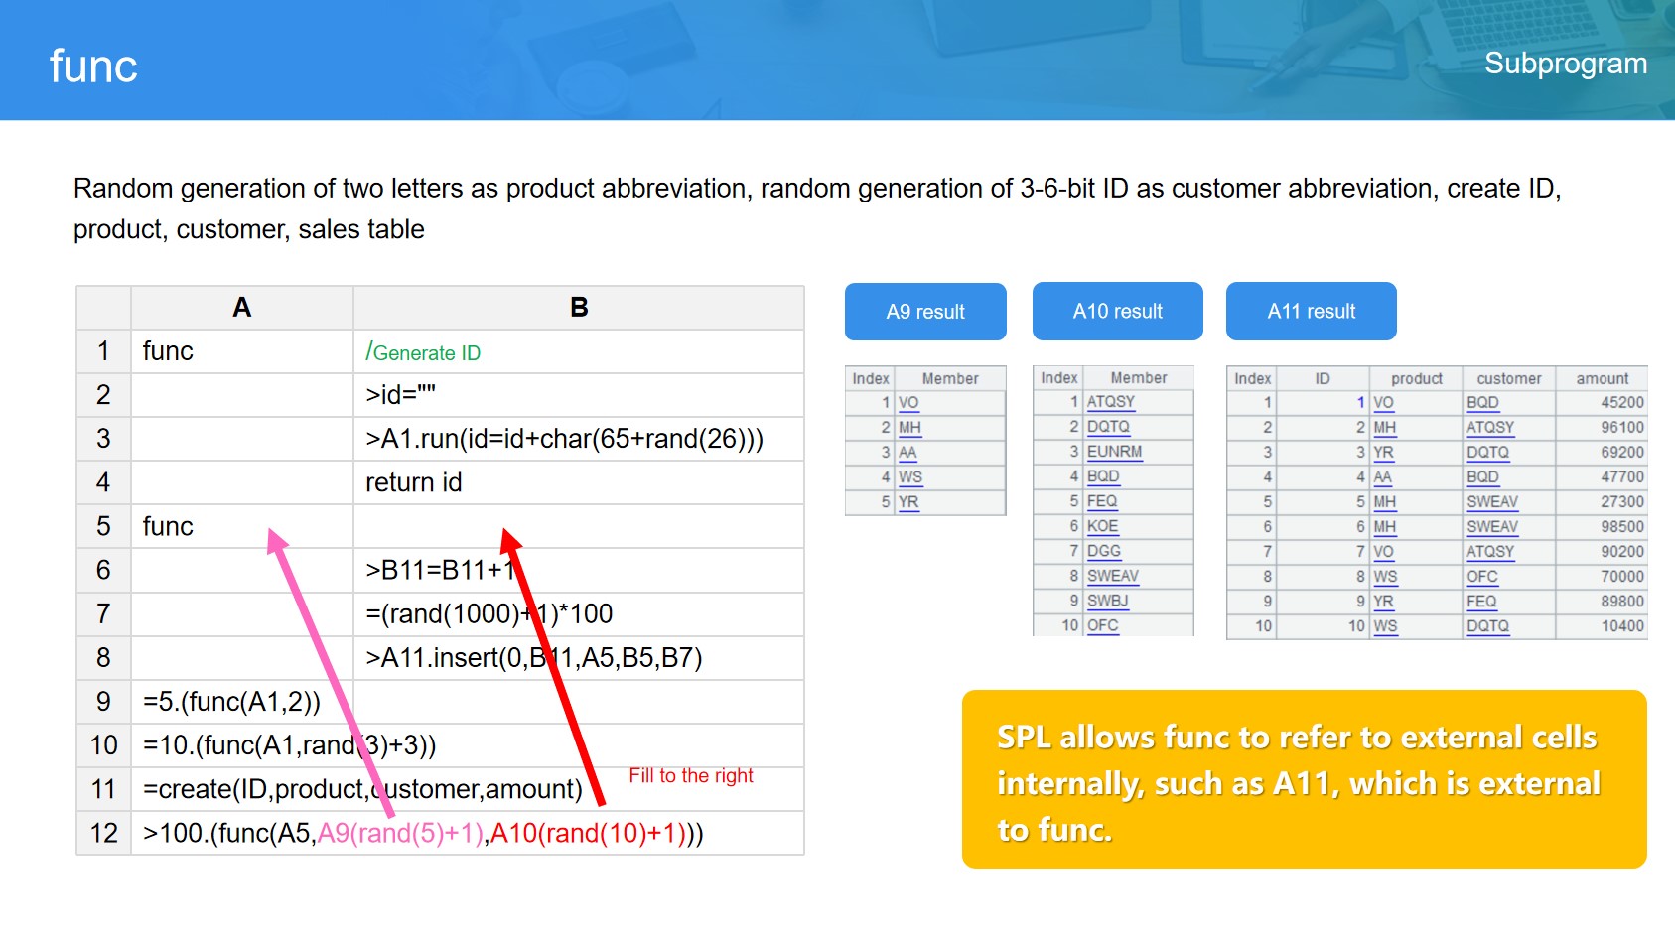Click customer OFC in A11 result row 8

click(1482, 577)
